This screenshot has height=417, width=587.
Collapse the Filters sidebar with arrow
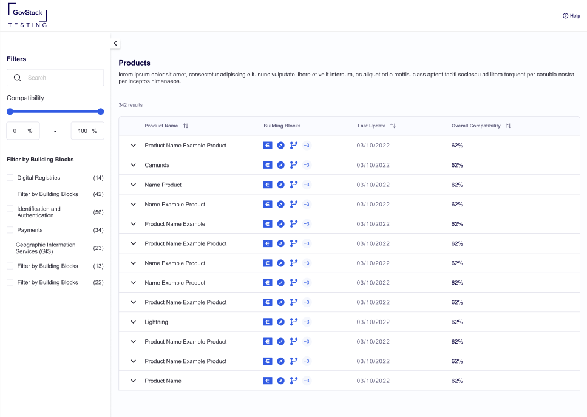point(115,44)
